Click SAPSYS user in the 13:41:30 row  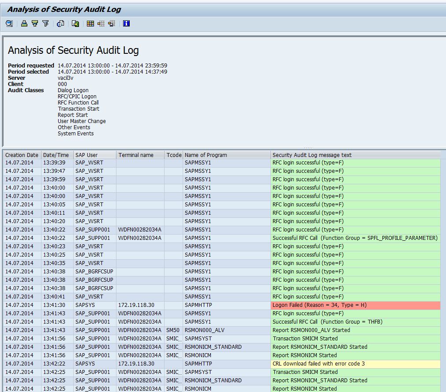[95, 305]
